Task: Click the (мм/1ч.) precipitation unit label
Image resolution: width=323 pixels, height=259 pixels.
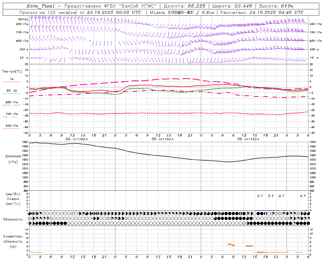Action: coord(13,204)
